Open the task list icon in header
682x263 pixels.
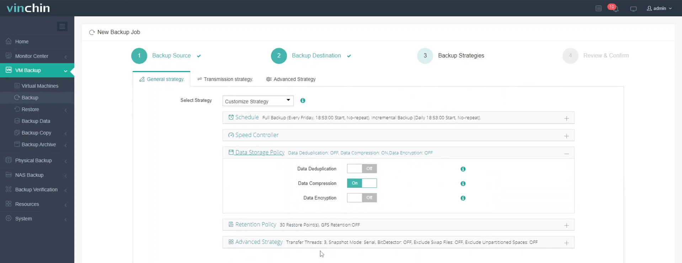point(598,8)
